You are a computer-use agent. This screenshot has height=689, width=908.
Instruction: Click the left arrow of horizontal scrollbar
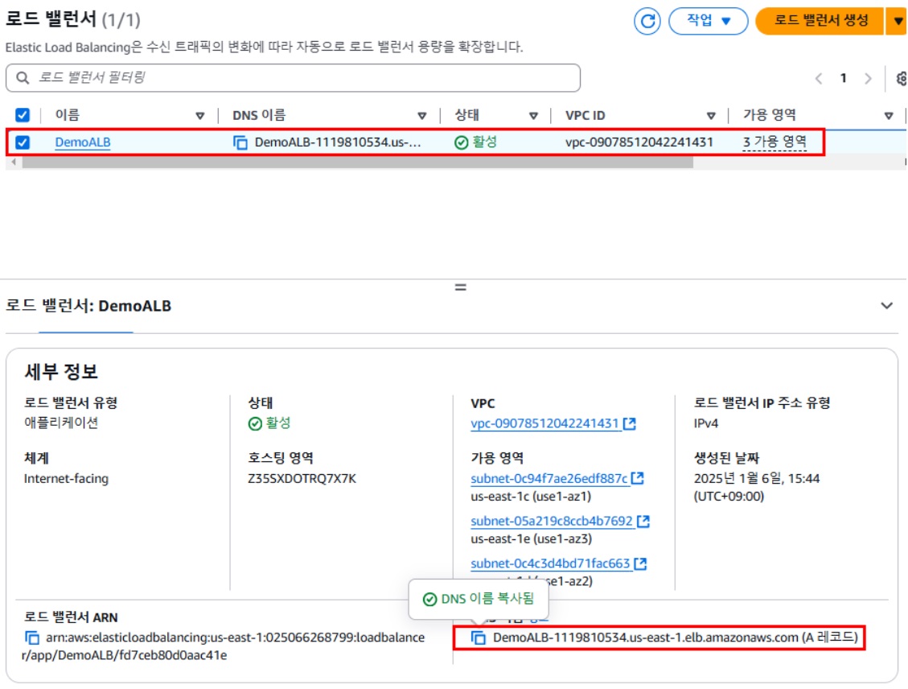pos(14,163)
